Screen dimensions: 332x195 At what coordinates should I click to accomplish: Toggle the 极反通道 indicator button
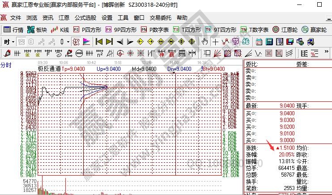pyautogui.click(x=76, y=42)
